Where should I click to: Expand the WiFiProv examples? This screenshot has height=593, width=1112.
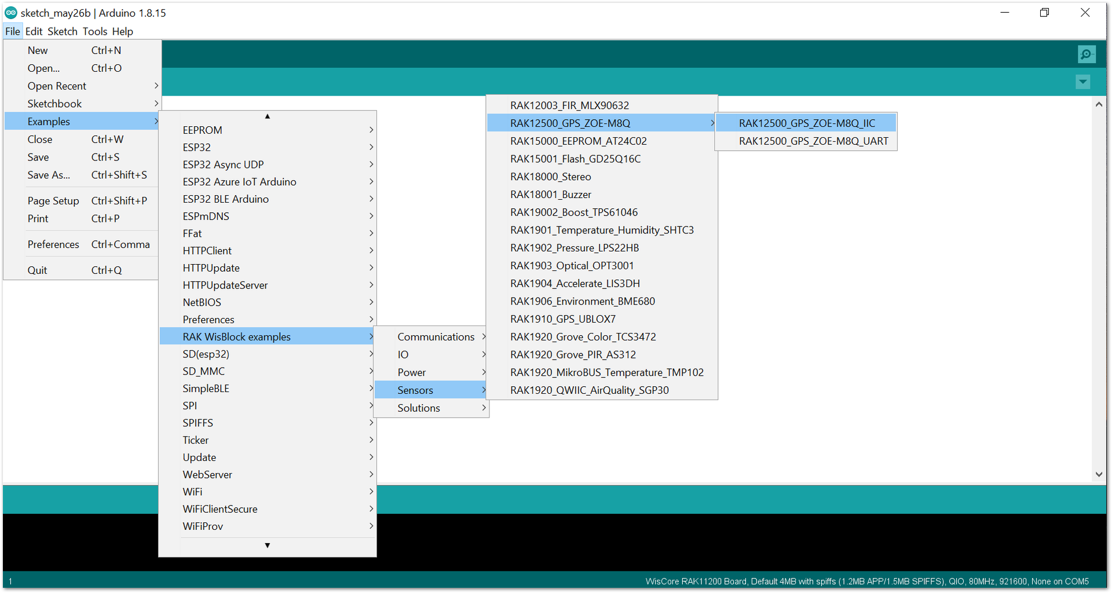tap(268, 526)
